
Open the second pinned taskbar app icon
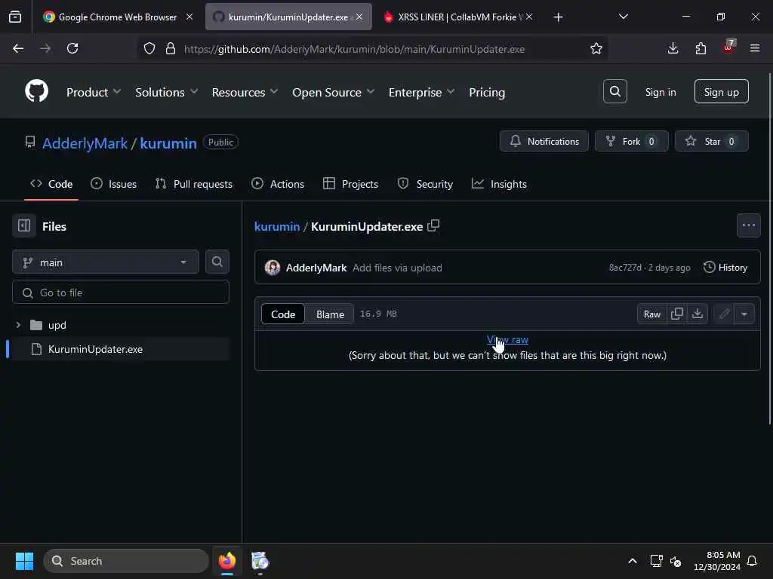pyautogui.click(x=260, y=561)
